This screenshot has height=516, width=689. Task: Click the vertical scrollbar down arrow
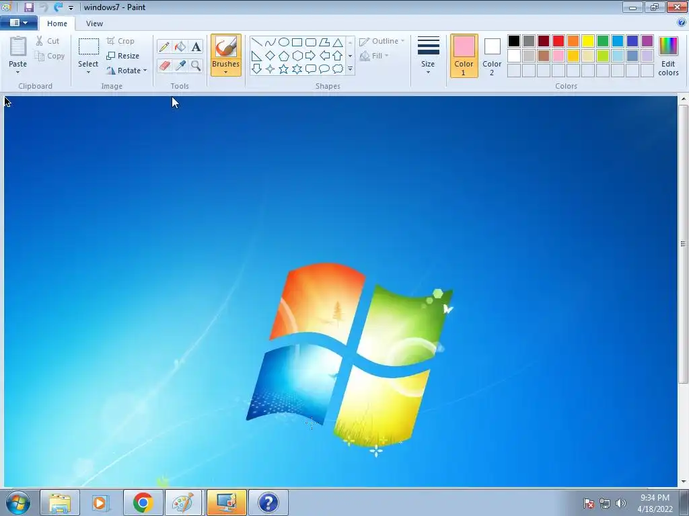point(684,482)
